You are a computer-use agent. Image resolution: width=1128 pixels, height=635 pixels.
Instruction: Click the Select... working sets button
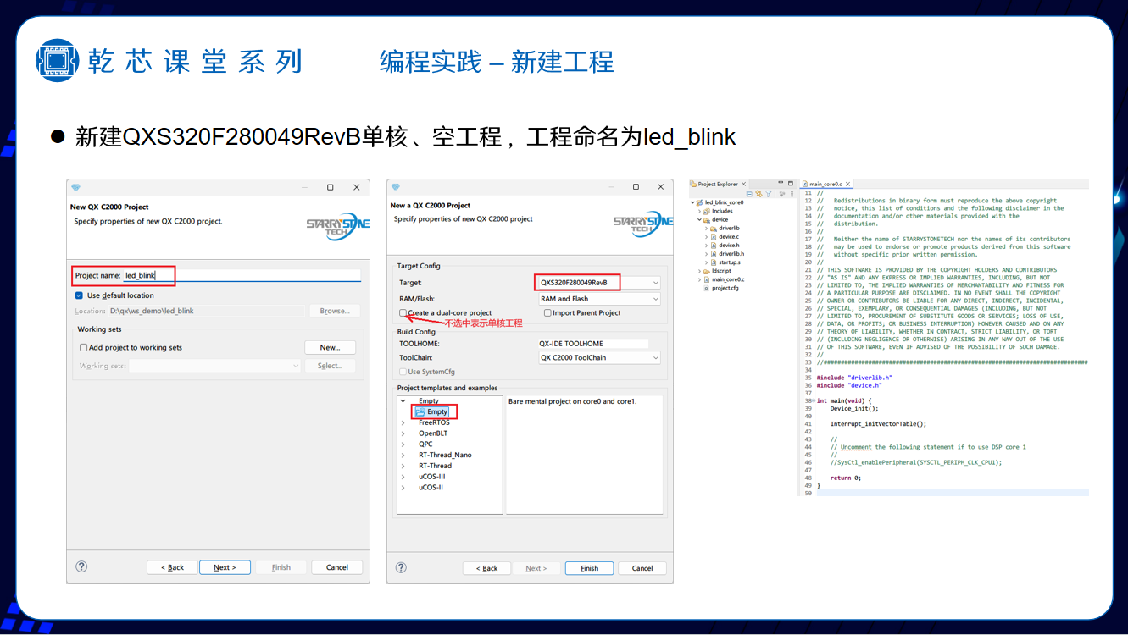click(330, 366)
